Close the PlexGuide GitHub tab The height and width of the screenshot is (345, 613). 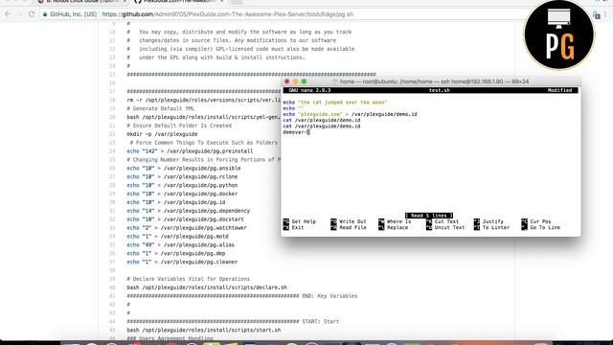pos(221,2)
